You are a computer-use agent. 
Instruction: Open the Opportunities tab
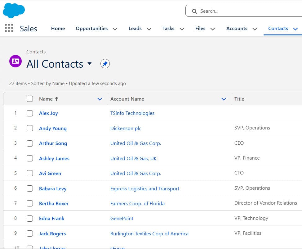92,28
